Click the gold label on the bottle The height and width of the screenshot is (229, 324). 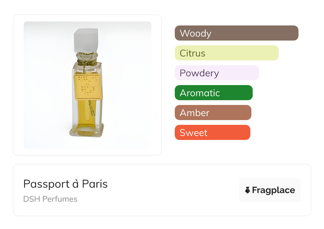88,87
